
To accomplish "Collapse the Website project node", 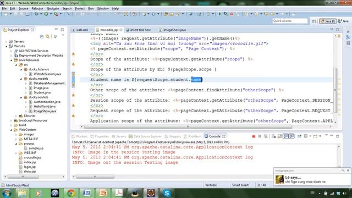I will (x=6, y=46).
